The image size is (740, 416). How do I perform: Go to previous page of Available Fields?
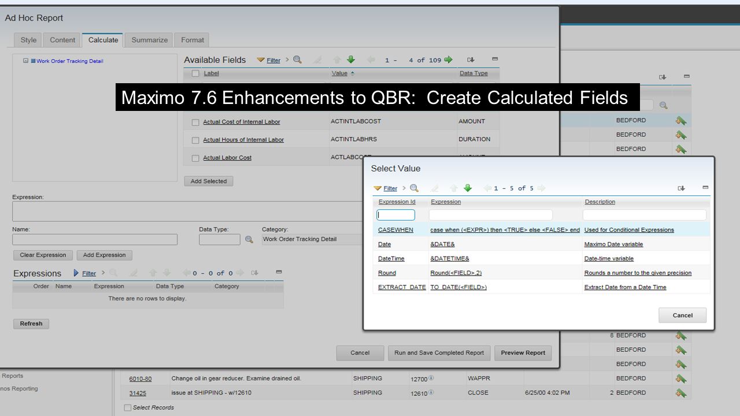tap(371, 60)
